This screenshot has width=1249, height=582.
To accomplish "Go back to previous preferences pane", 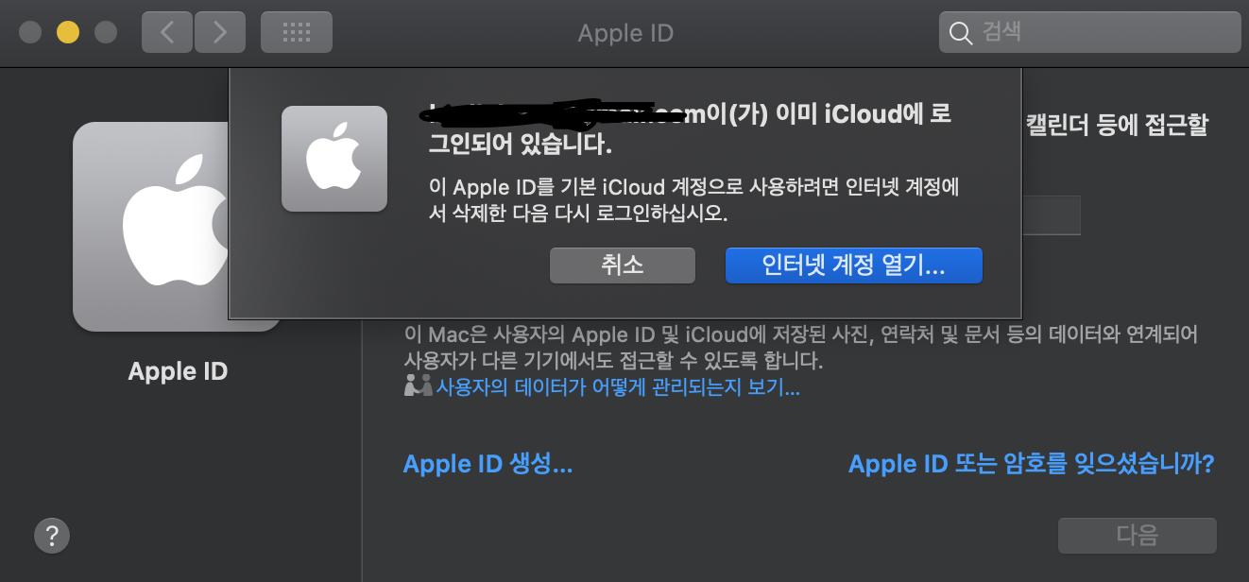I will pos(167,32).
